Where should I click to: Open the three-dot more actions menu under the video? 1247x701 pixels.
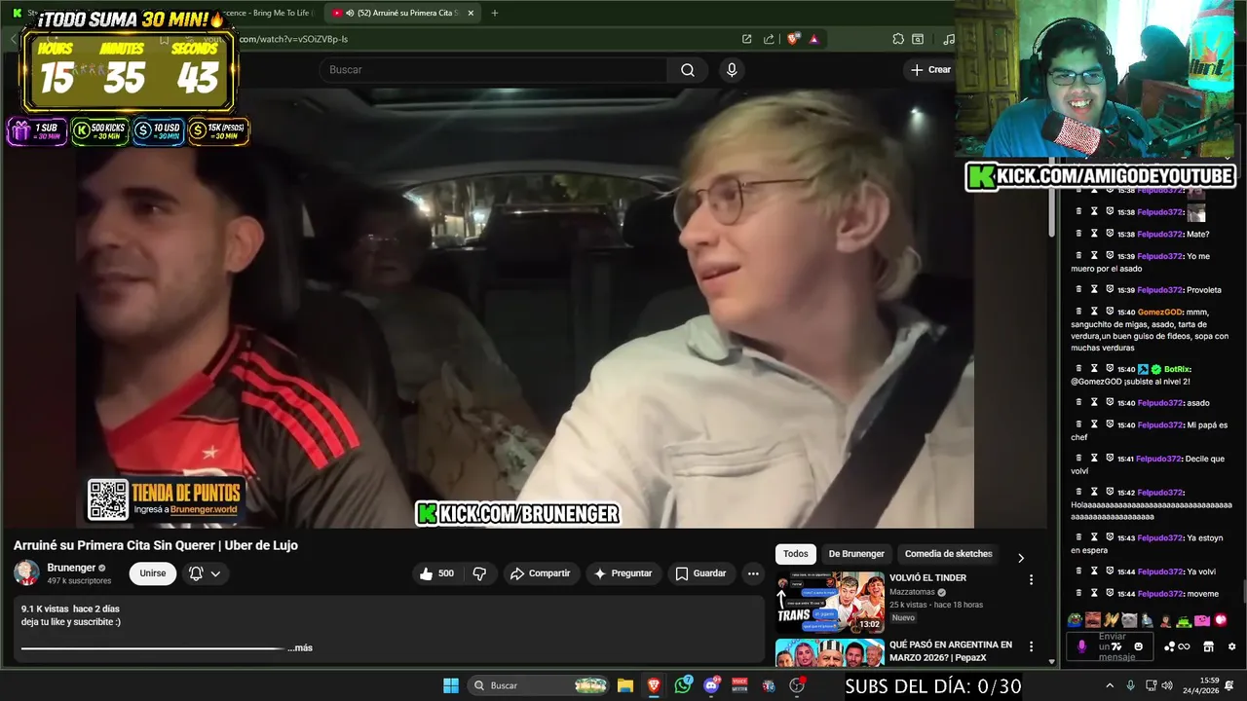753,573
